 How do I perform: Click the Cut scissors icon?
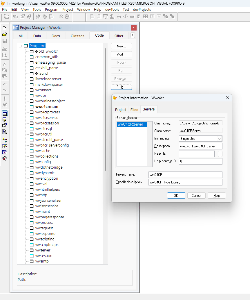click(x=5, y=64)
